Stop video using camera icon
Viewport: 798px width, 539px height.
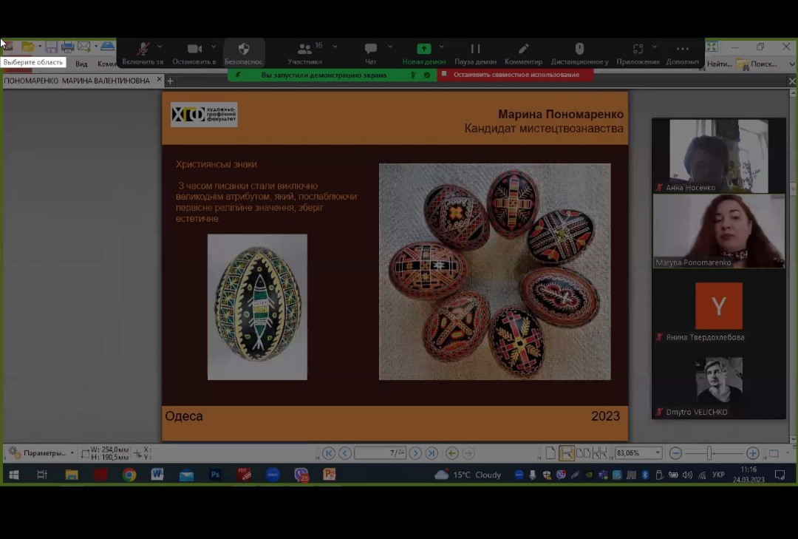[194, 50]
